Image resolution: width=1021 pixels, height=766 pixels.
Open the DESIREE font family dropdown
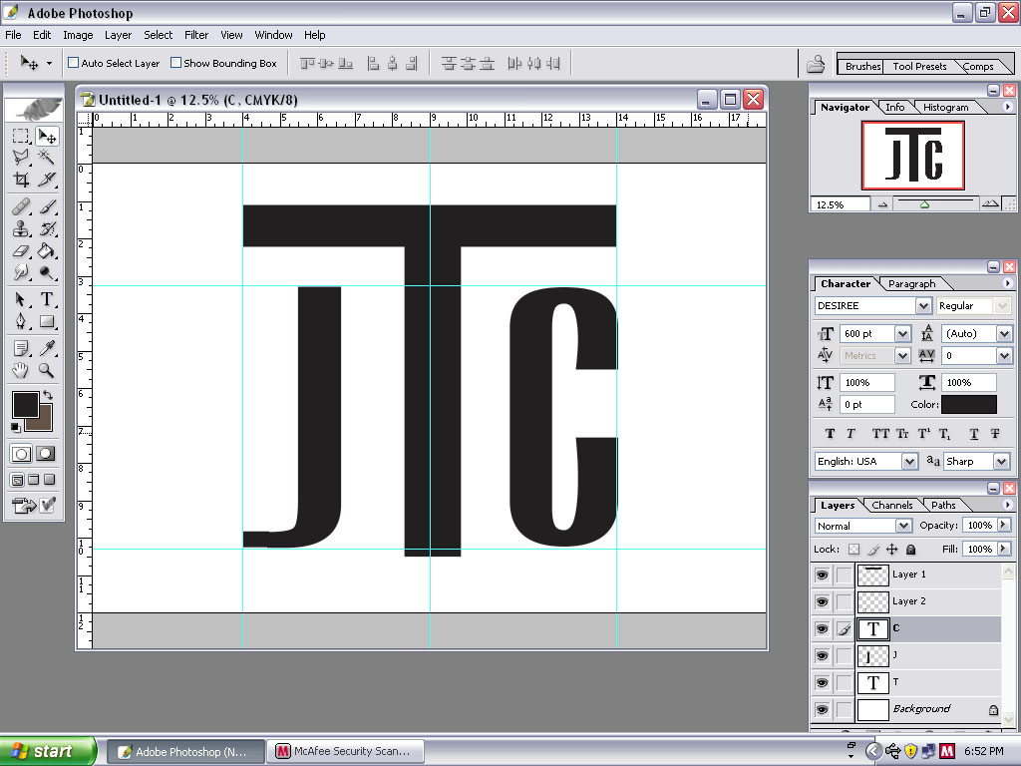(922, 306)
